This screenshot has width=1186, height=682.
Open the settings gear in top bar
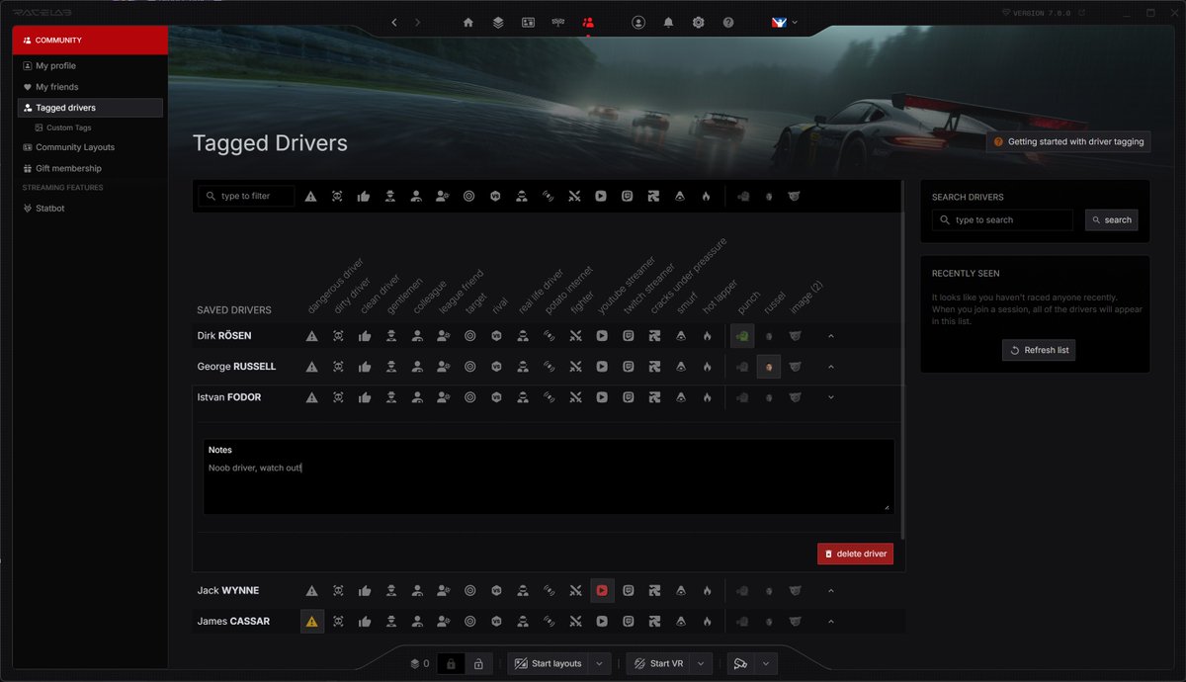699,22
